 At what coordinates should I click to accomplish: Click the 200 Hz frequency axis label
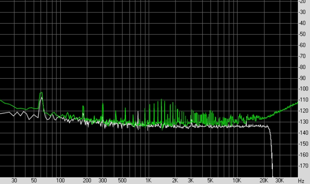(x=87, y=181)
